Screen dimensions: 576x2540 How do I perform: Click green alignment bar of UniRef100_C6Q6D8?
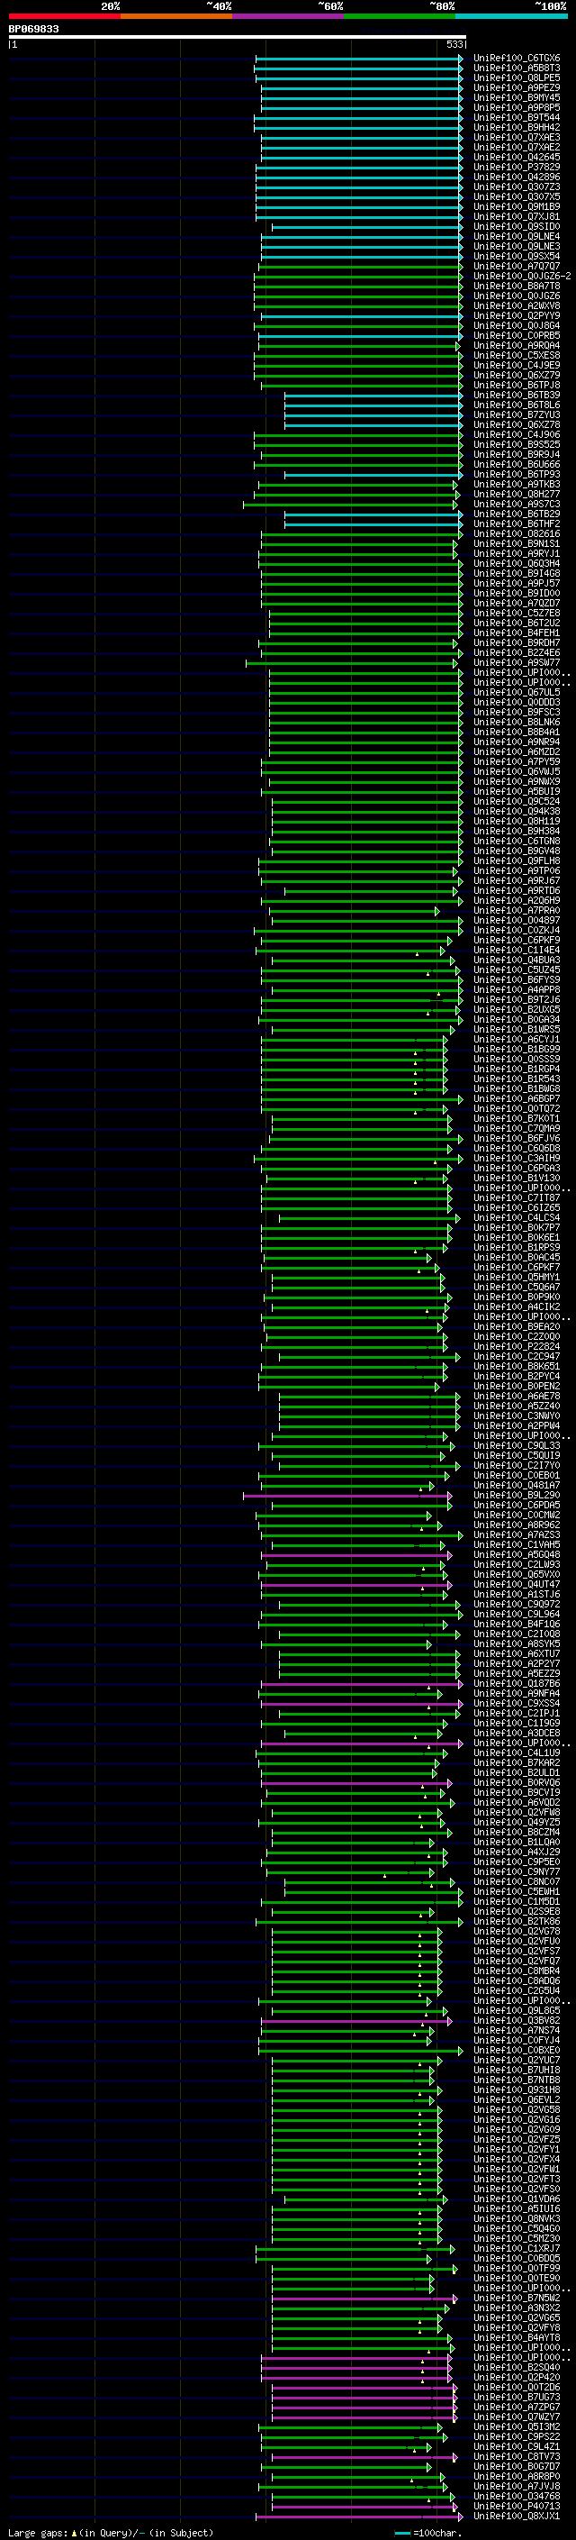tap(355, 1148)
